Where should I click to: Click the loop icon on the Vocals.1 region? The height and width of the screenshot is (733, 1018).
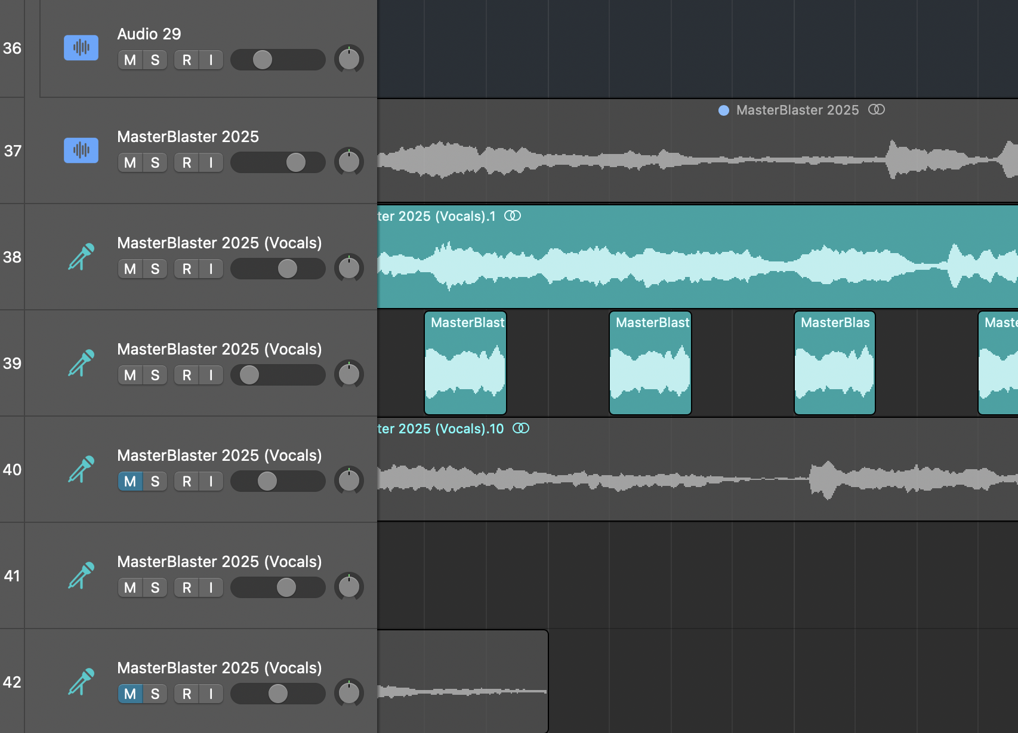[513, 216]
